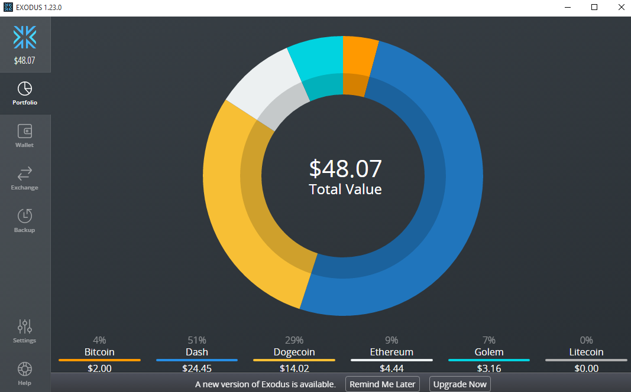This screenshot has height=392, width=631.
Task: Click Upgrade Now button
Action: coord(460,384)
